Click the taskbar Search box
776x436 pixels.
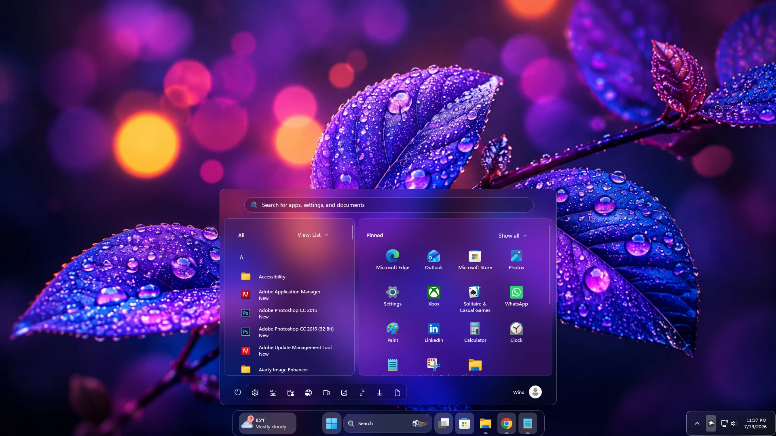pos(387,423)
